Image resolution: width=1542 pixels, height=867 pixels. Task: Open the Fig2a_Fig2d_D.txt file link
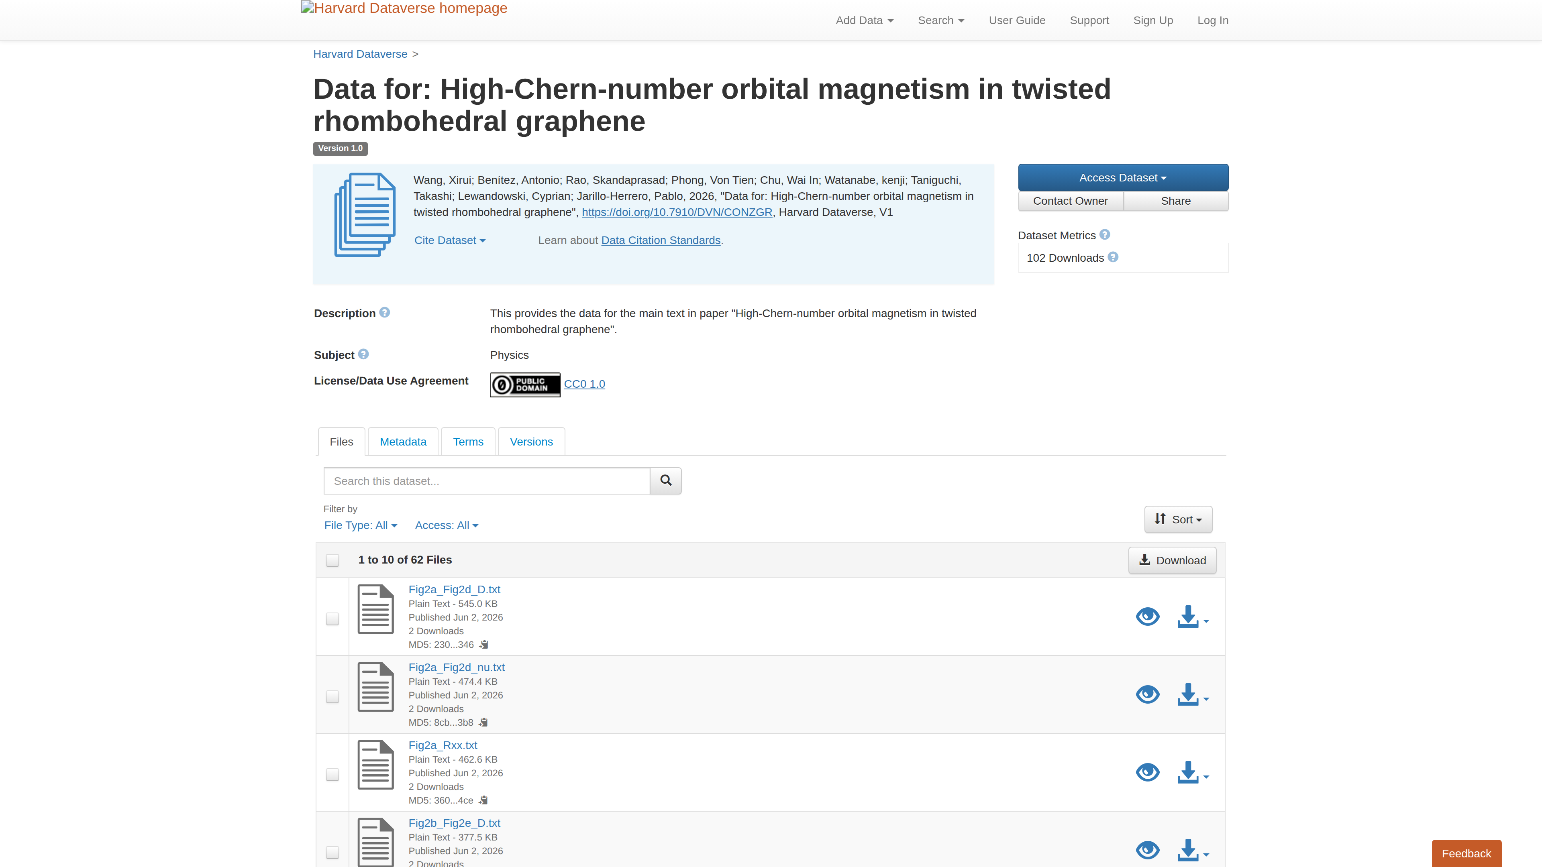[454, 589]
